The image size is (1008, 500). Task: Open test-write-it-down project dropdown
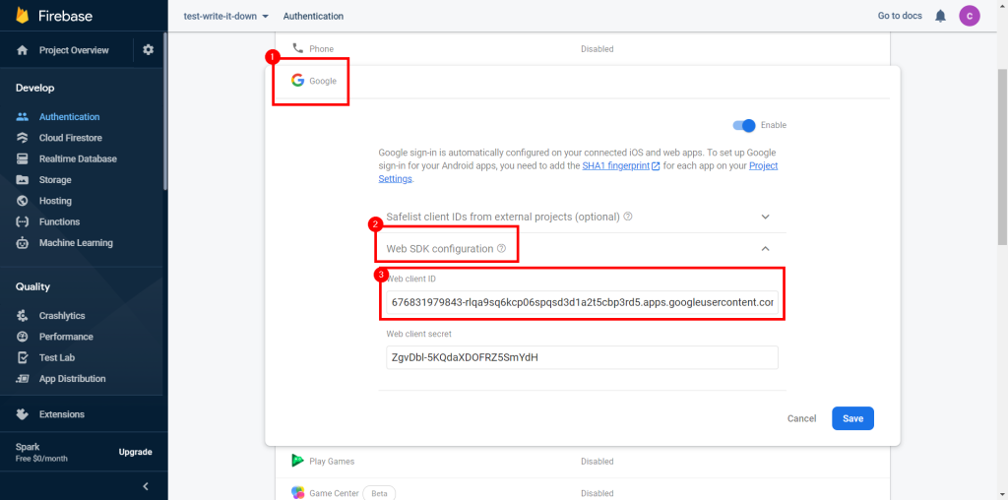[x=226, y=17]
